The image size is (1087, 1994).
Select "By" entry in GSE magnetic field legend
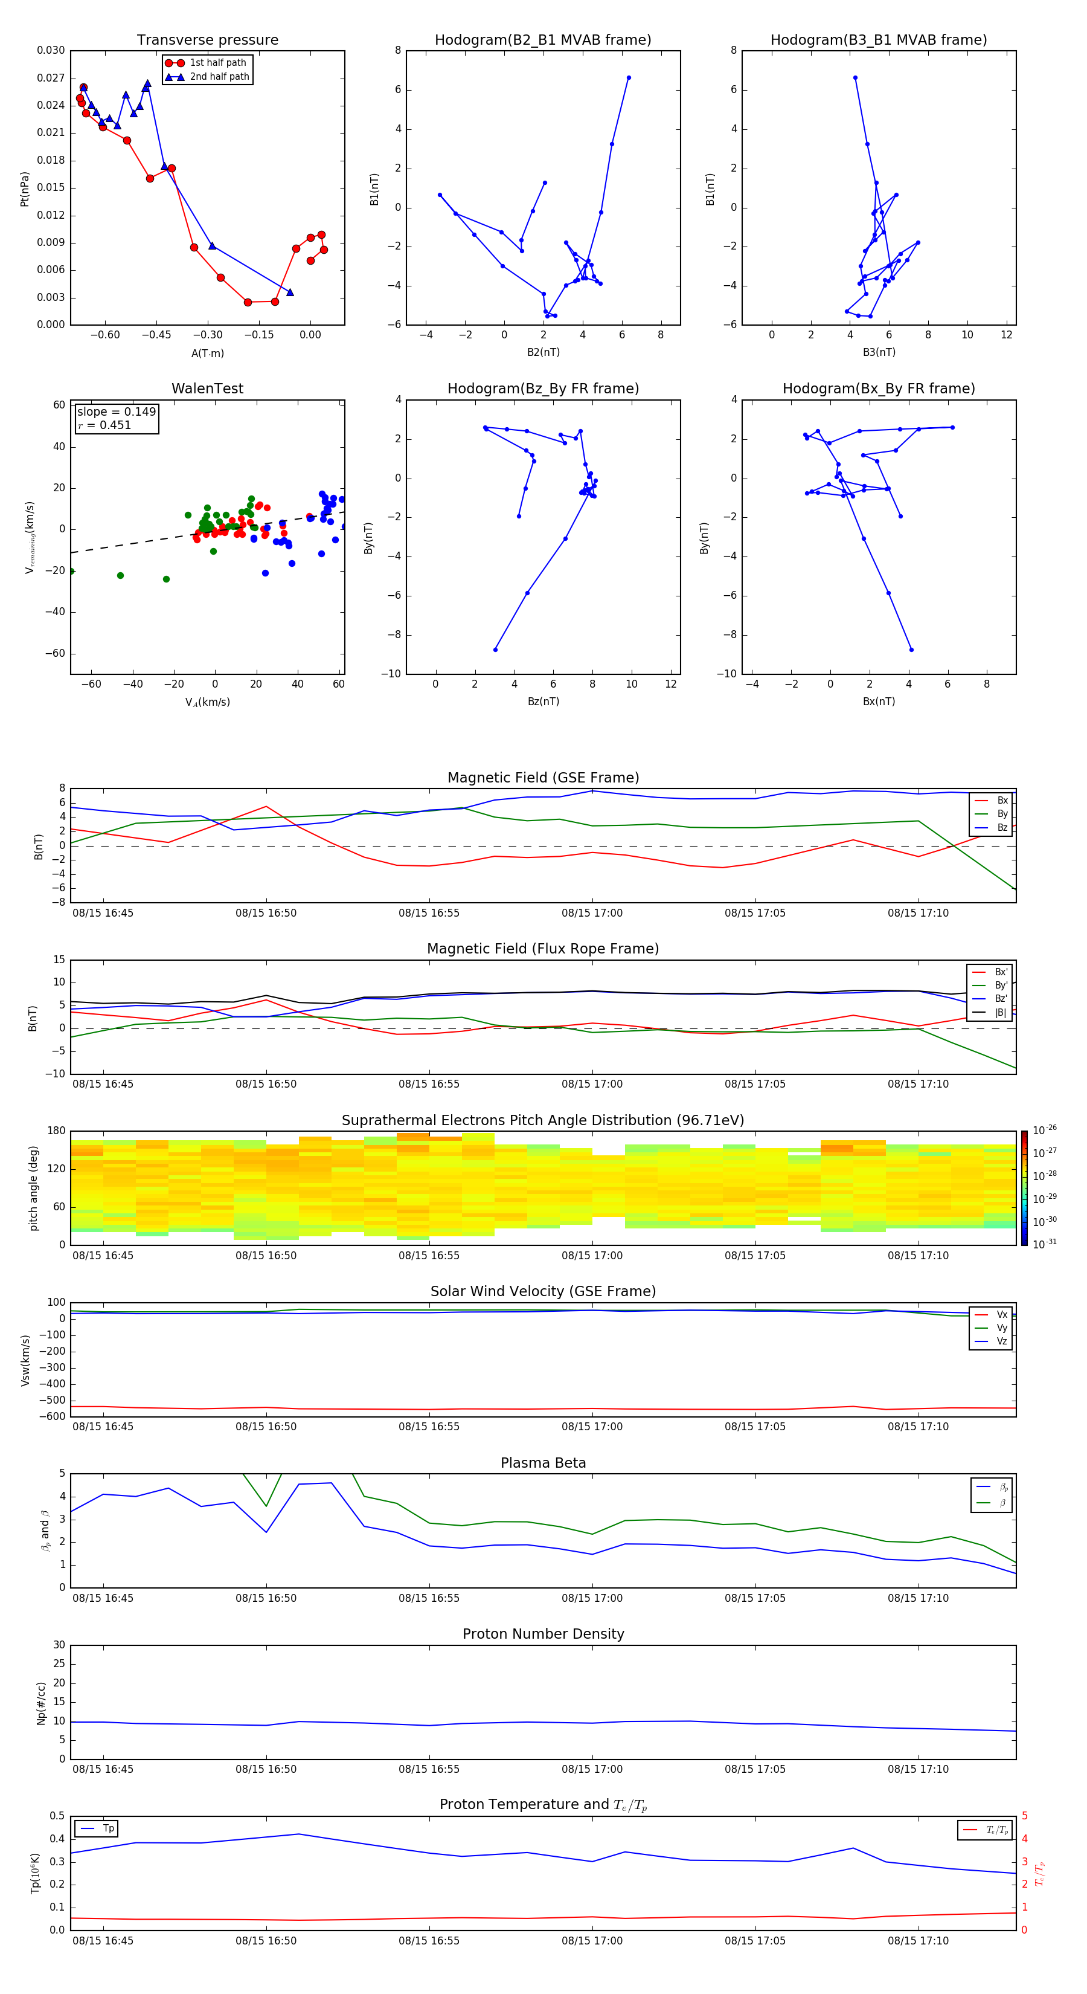991,813
